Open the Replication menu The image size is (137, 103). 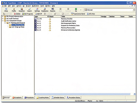point(36,6)
